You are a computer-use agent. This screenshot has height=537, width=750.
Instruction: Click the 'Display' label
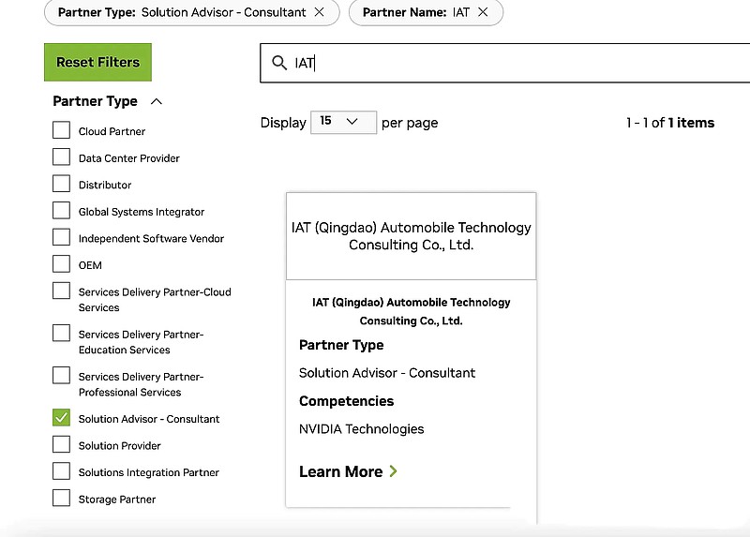[x=283, y=123]
